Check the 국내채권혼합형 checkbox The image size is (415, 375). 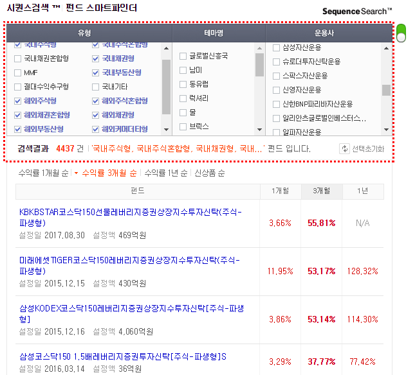[18, 58]
